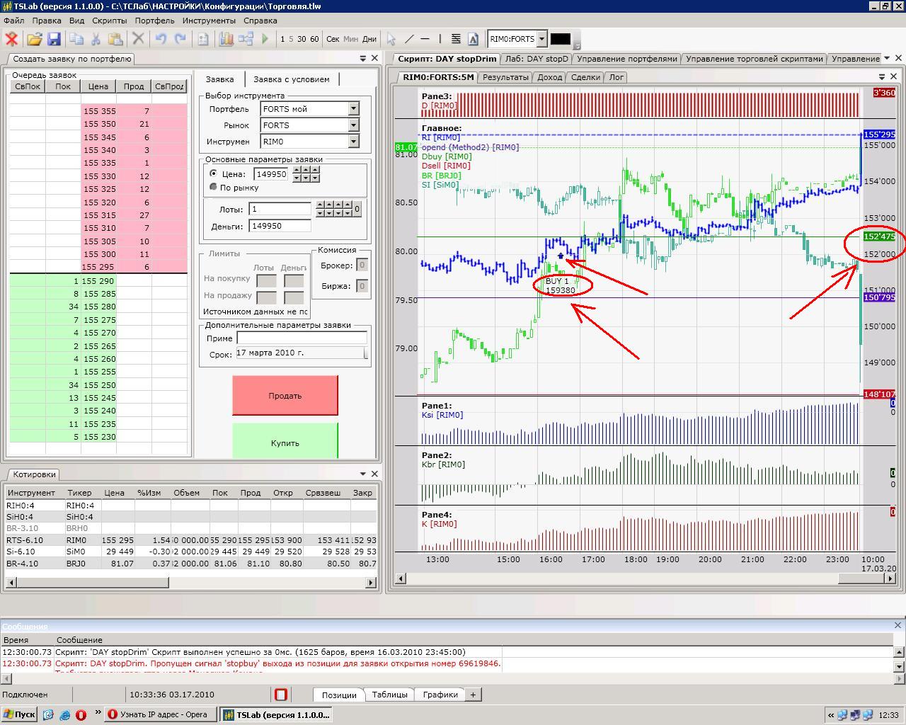
Task: Click the bar chart icon in toolbar
Action: [x=226, y=39]
